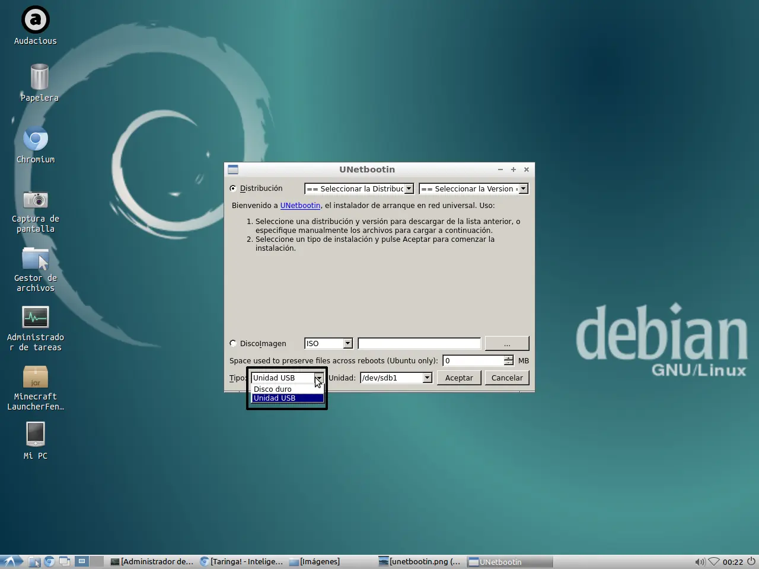Viewport: 759px width, 569px height.
Task: Click the browse ... file button
Action: pyautogui.click(x=507, y=343)
